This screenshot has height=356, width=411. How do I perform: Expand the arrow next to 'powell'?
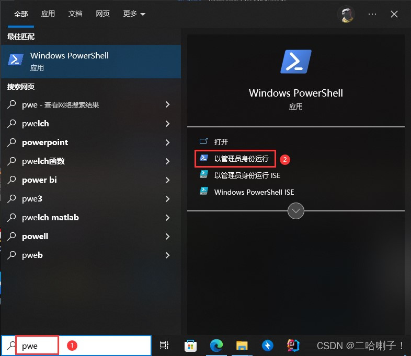click(x=168, y=236)
